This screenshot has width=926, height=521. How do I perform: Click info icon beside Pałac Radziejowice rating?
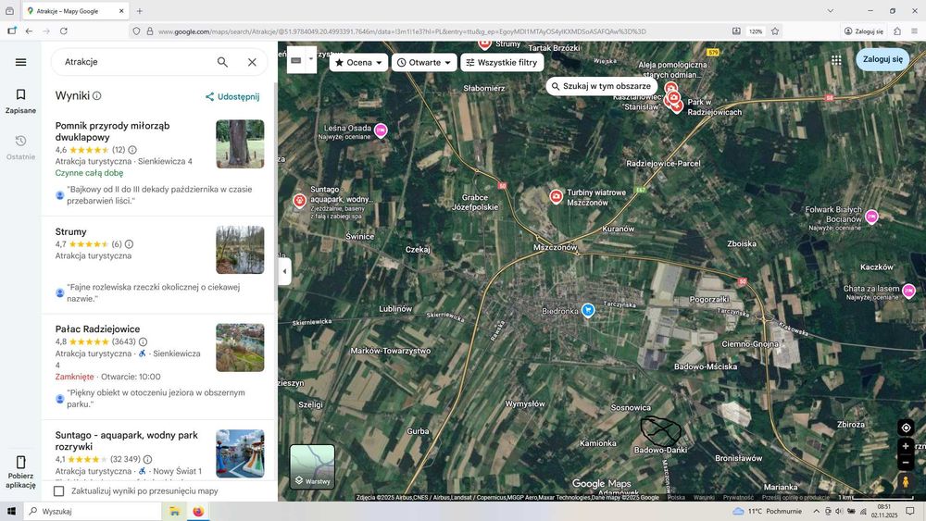tap(143, 341)
